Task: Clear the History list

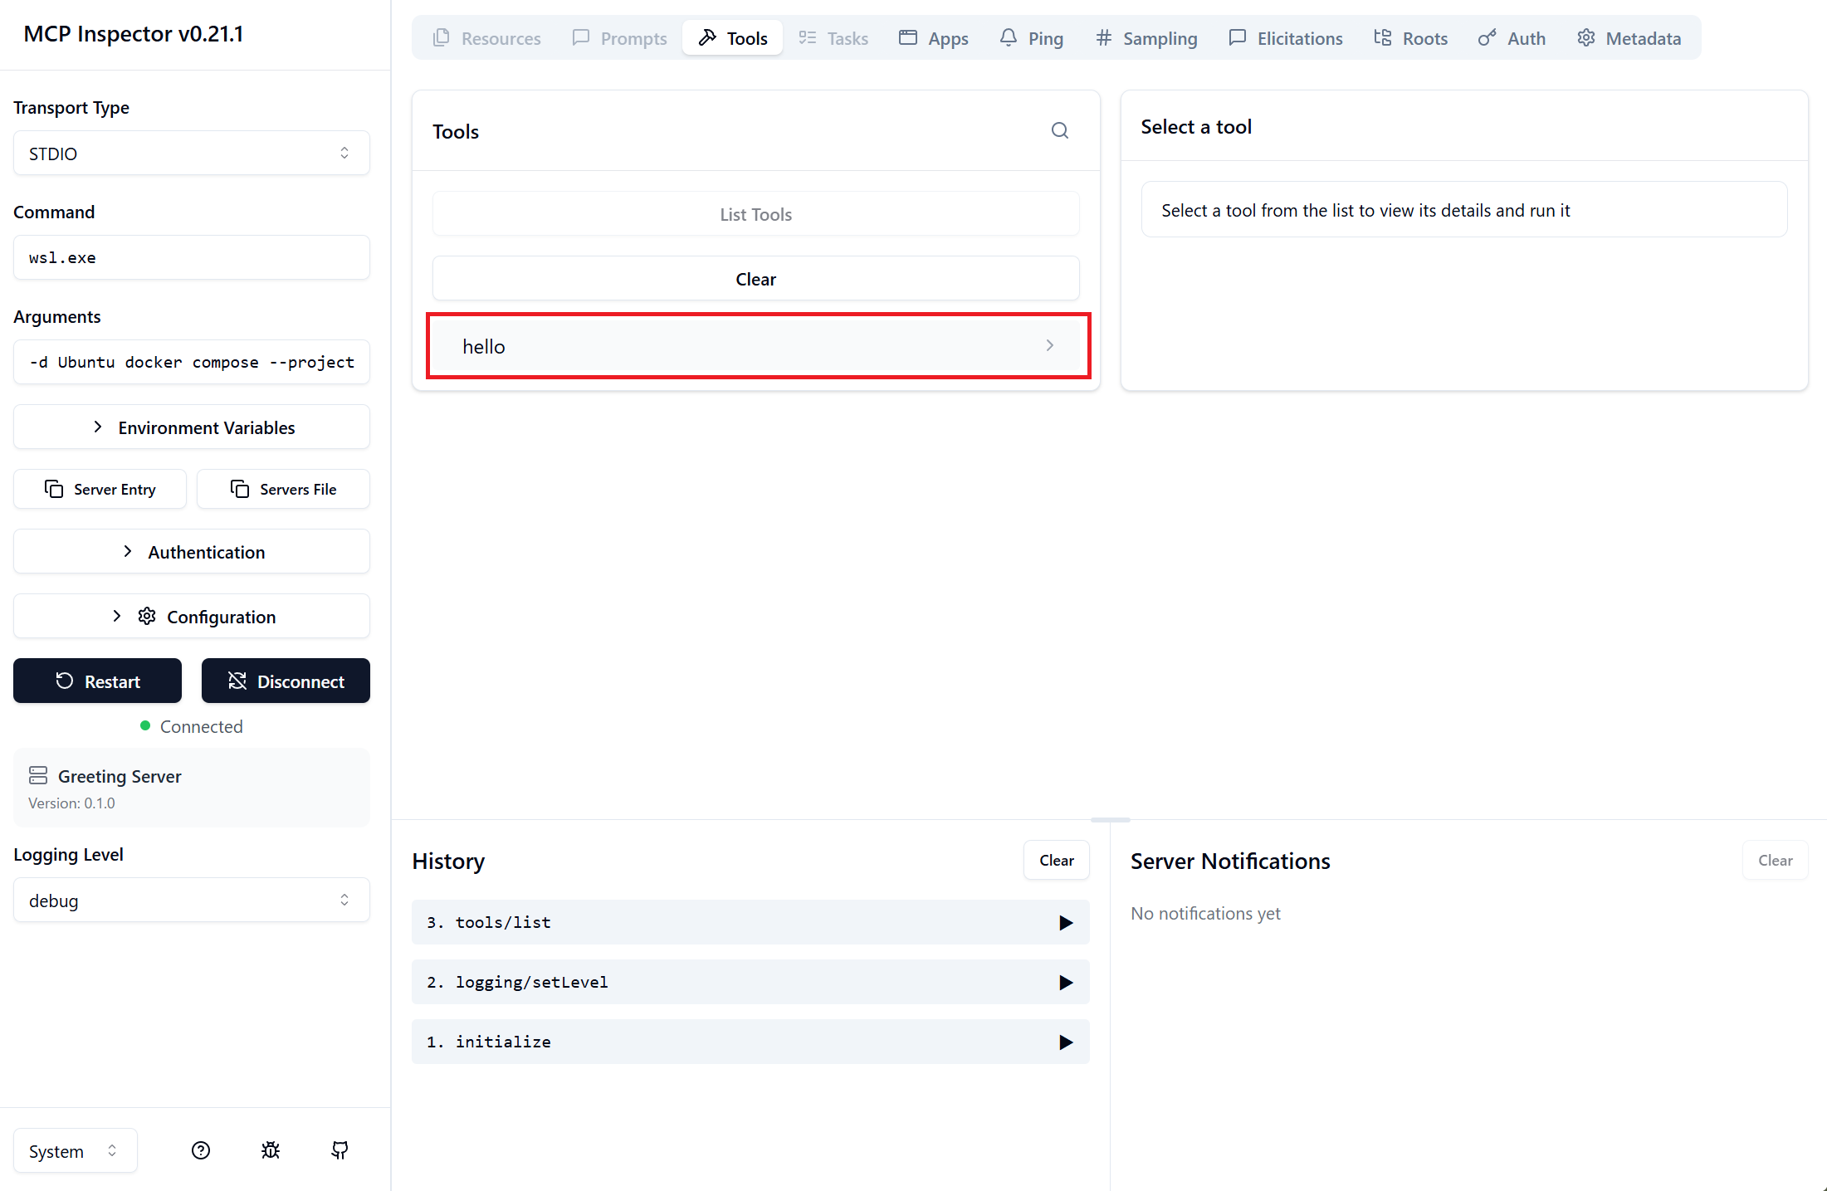Action: 1057,861
